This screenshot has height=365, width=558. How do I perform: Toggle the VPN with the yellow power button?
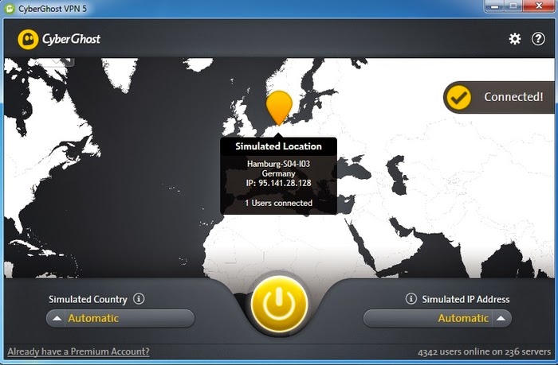click(x=279, y=304)
